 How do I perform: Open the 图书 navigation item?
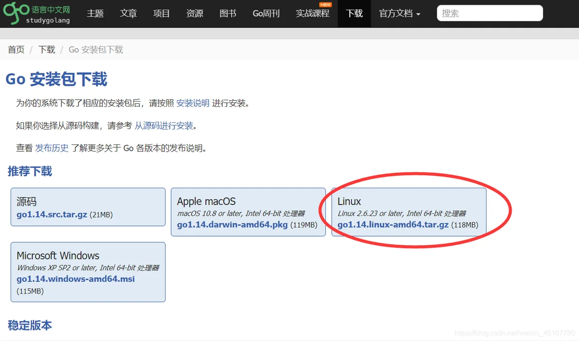pos(228,13)
